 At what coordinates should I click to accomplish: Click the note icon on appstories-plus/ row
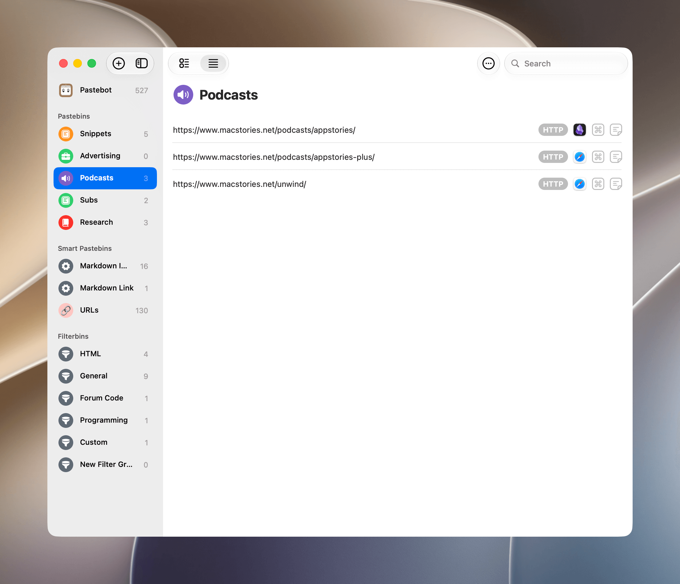coord(616,157)
